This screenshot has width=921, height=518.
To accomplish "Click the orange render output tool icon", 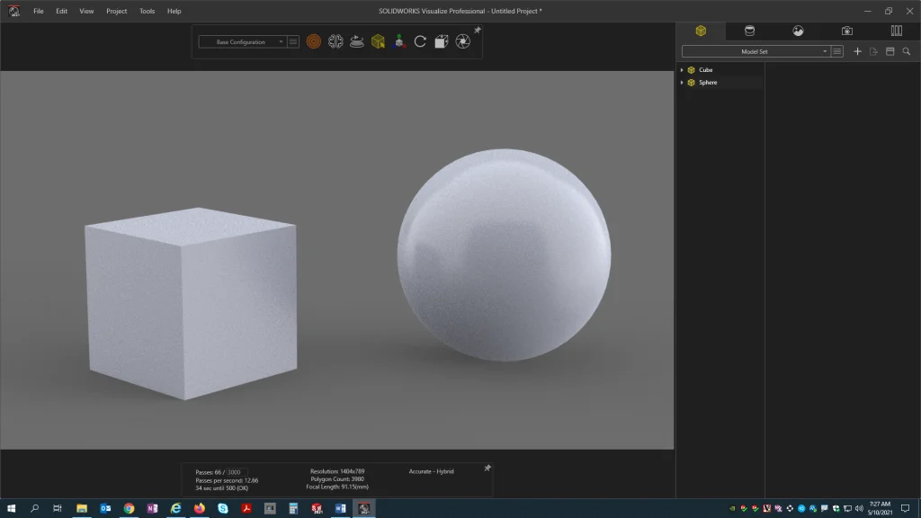I will tap(313, 41).
